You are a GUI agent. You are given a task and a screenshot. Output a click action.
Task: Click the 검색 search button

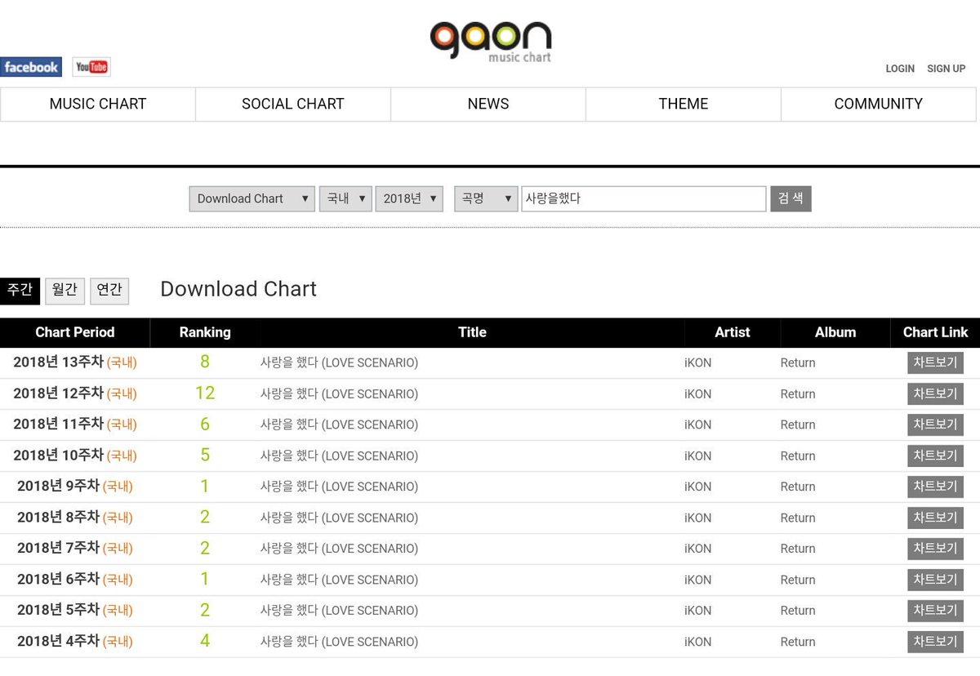pos(791,198)
